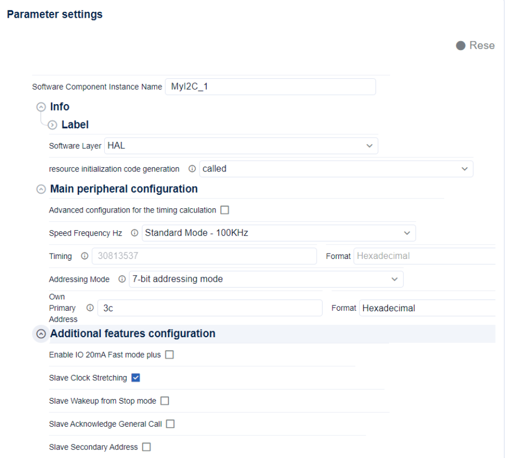505x458 pixels.
Task: Click info icon for Own Primary Address
Action: (90, 308)
